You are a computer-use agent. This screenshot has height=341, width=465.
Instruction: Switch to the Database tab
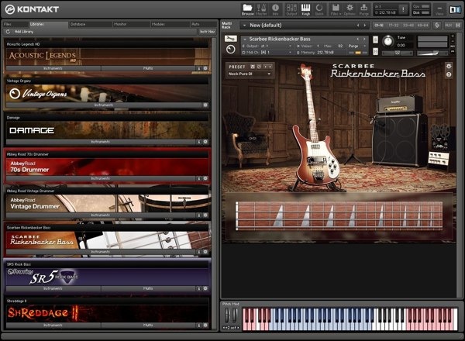90,24
